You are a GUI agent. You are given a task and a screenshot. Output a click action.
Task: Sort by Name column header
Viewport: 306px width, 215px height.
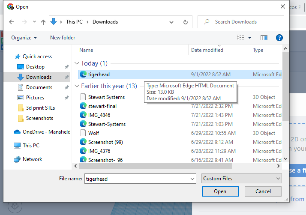point(86,50)
